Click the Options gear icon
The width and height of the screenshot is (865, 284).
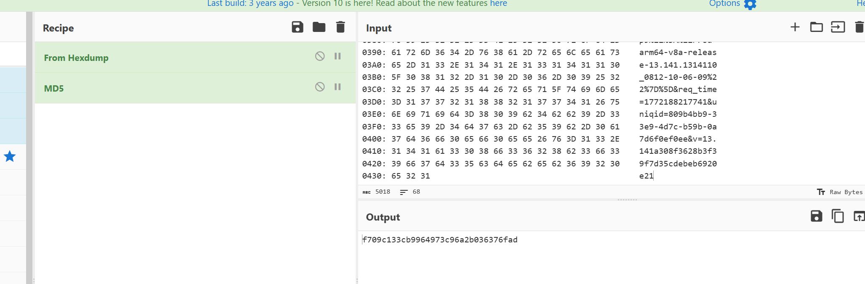750,4
